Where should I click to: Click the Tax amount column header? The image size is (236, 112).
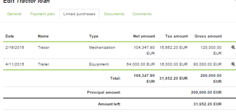(176, 36)
